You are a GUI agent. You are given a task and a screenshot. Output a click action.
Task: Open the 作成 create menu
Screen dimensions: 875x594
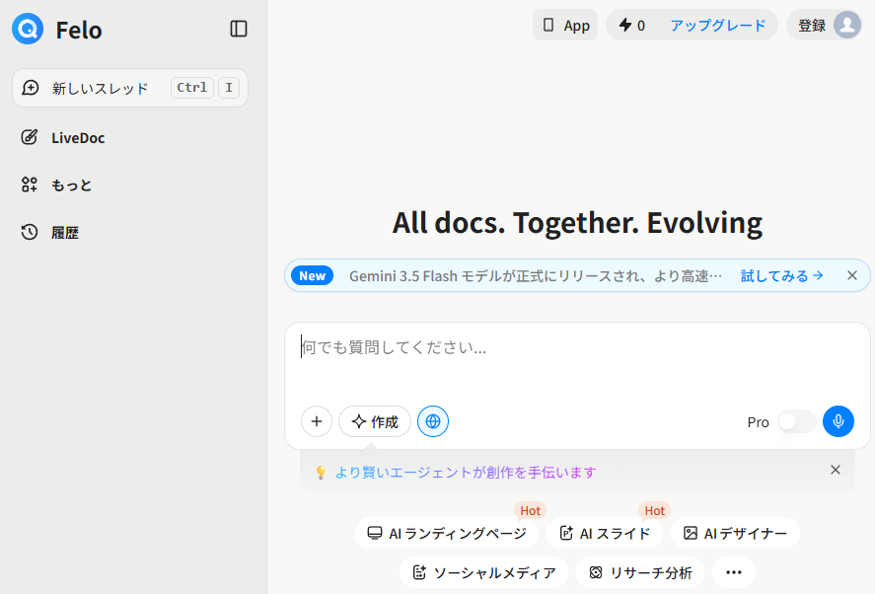tap(375, 421)
